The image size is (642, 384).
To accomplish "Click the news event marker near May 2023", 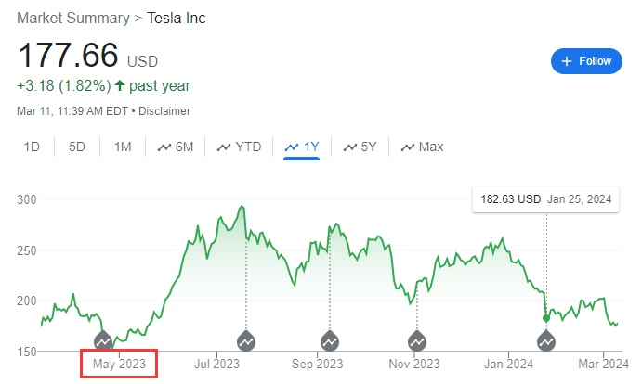I will [x=103, y=340].
